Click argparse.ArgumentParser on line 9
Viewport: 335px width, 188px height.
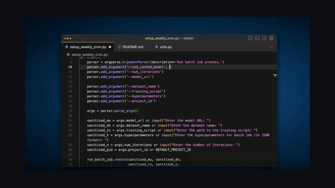(128, 62)
